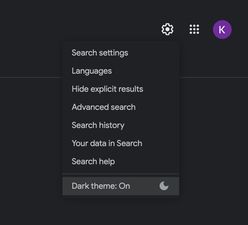Click the crescent moon icon
The width and height of the screenshot is (248, 225).
point(164,186)
